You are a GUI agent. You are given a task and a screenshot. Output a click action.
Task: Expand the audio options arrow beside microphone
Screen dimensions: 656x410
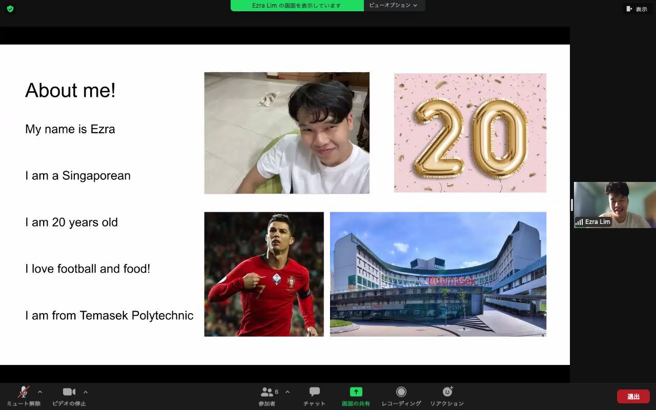40,392
